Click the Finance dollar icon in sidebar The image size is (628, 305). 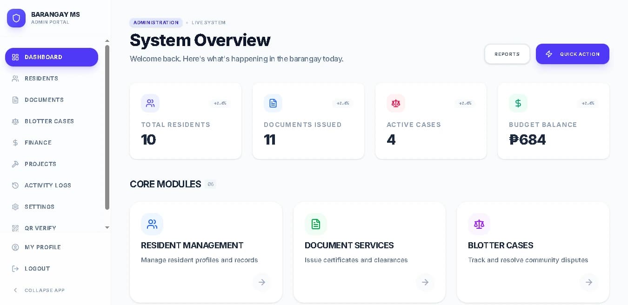click(15, 143)
